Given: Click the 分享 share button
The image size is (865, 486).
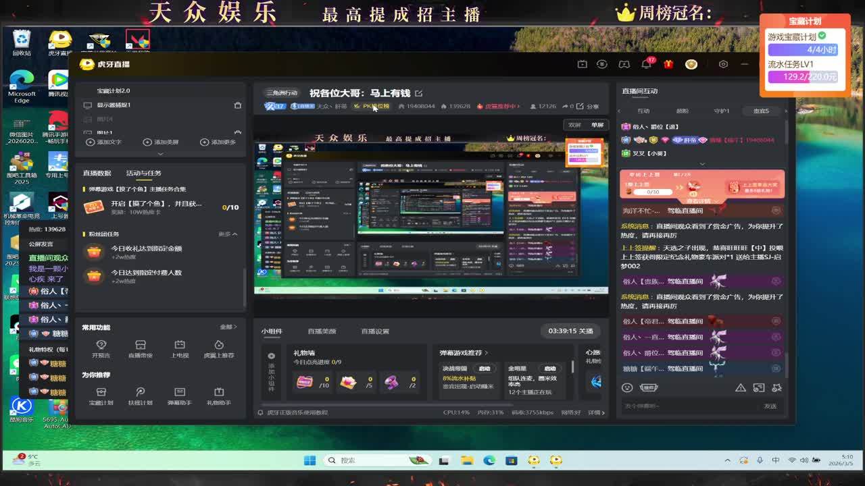Looking at the screenshot, I should tap(589, 107).
